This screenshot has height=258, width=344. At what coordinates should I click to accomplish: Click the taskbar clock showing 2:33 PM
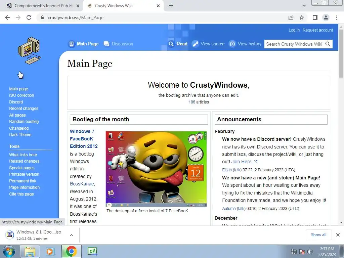point(327,252)
